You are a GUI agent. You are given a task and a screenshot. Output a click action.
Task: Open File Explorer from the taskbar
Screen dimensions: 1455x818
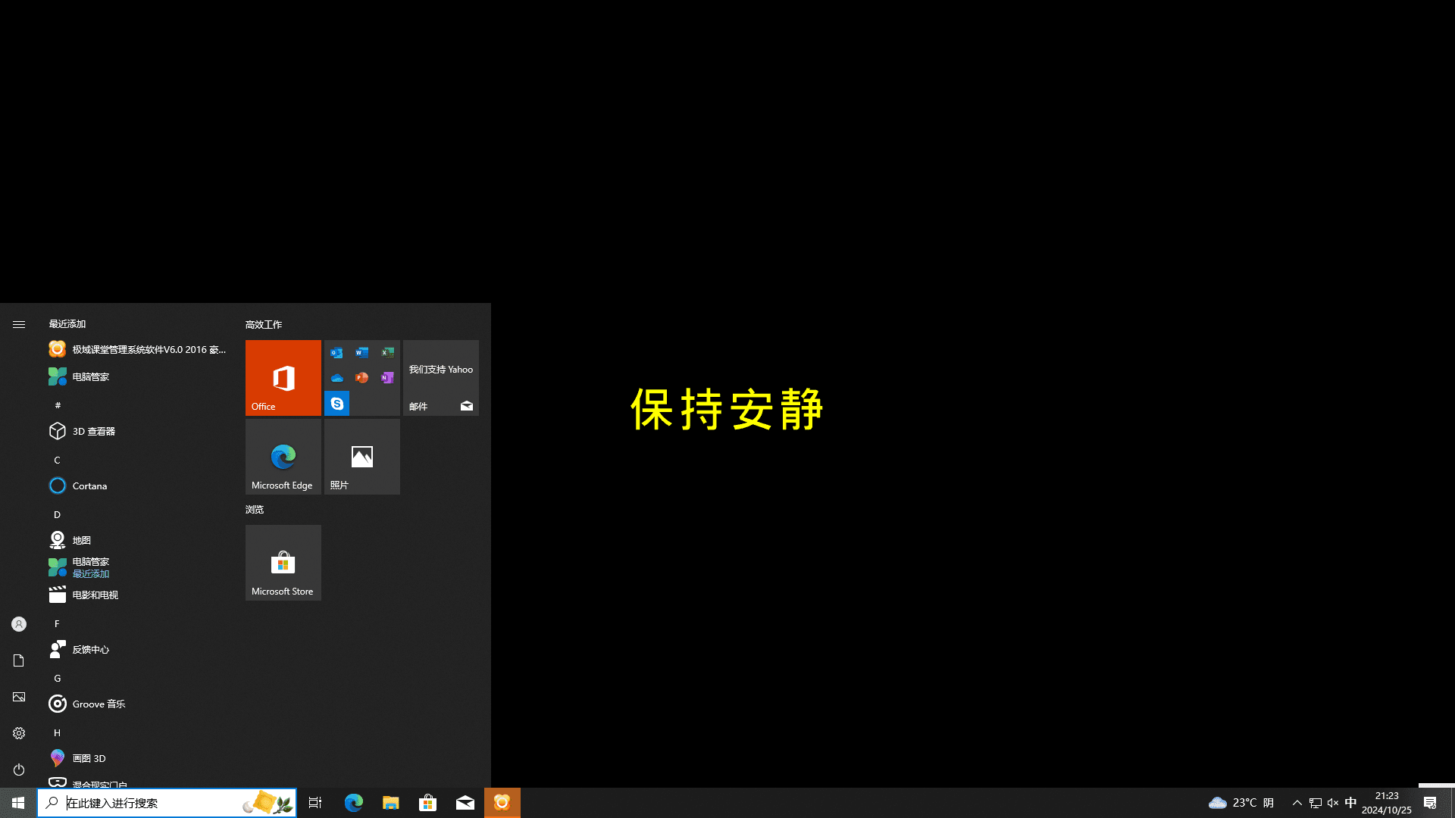click(x=390, y=803)
